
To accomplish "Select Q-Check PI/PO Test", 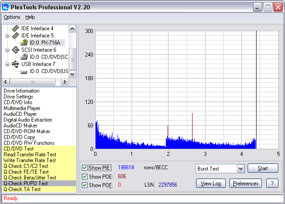I will 40,184.
